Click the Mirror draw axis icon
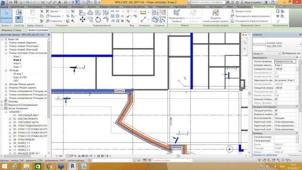The height and width of the screenshot is (170, 302). click(x=106, y=13)
